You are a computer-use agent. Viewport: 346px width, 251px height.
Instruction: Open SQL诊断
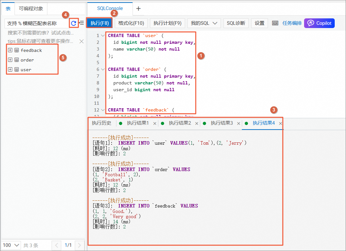pyautogui.click(x=236, y=23)
